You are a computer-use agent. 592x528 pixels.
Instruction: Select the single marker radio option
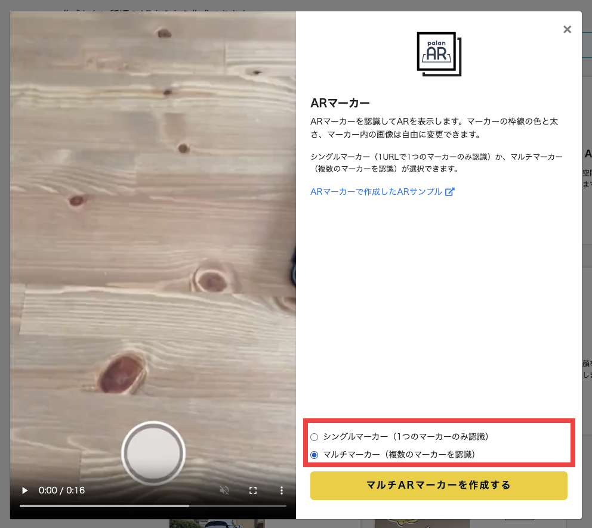coord(314,437)
